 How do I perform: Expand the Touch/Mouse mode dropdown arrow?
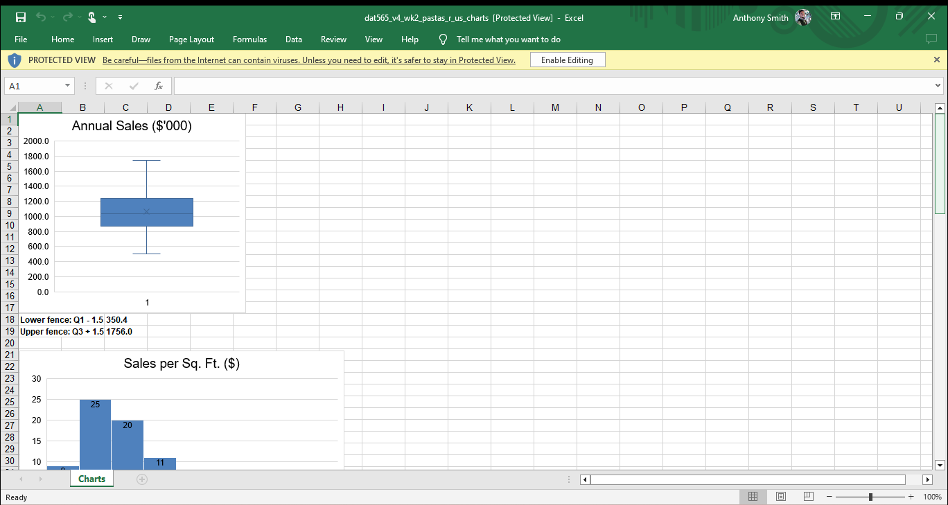pos(105,17)
